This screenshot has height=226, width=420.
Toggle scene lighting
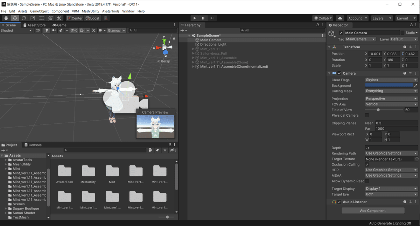[x=47, y=30]
